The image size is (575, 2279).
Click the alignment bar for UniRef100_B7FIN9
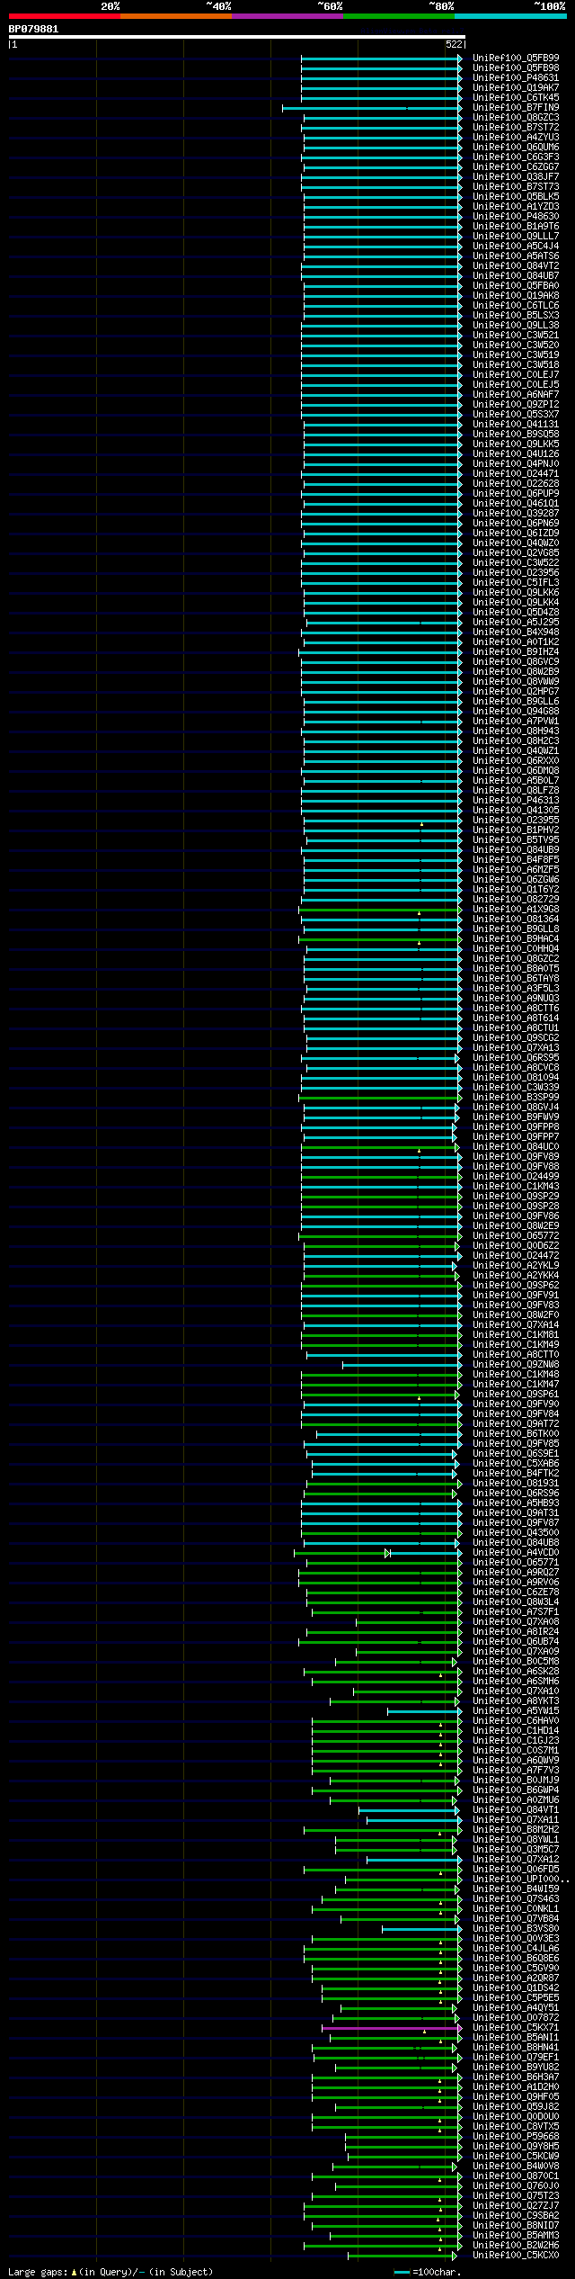[x=372, y=108]
